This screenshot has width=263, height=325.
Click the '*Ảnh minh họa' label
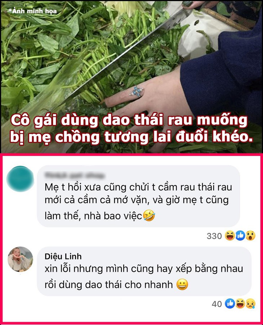coord(32,11)
